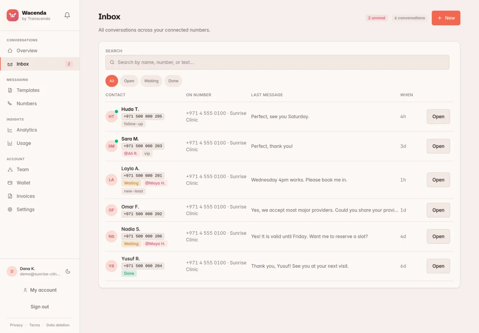
Task: Filter conversations by Done
Action: (x=173, y=81)
